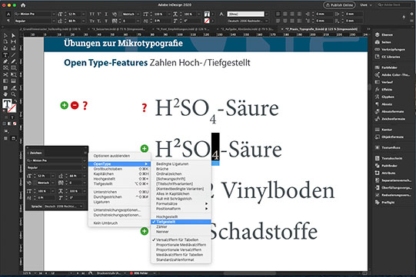Switch to character formatting controls mode
The height and width of the screenshot is (277, 416).
point(8,14)
